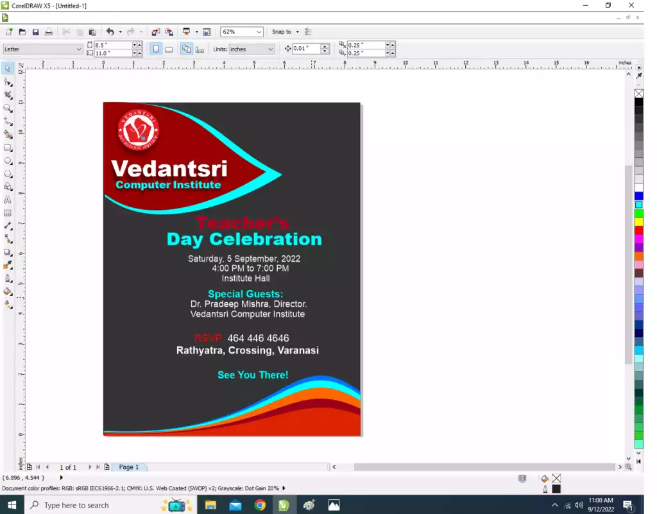Click the Open file folder icon
This screenshot has height=514, width=657.
pyautogui.click(x=22, y=32)
